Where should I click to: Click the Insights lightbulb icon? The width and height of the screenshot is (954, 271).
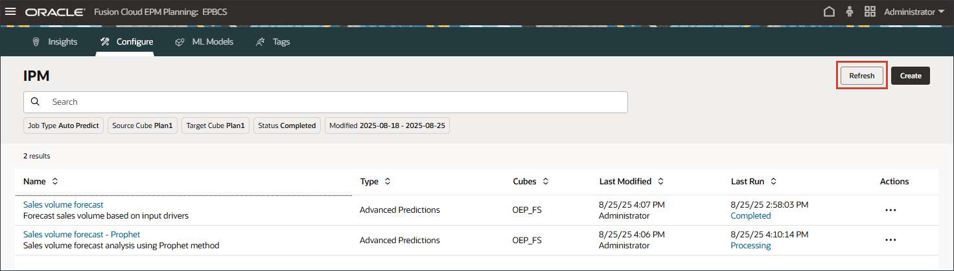click(x=36, y=41)
